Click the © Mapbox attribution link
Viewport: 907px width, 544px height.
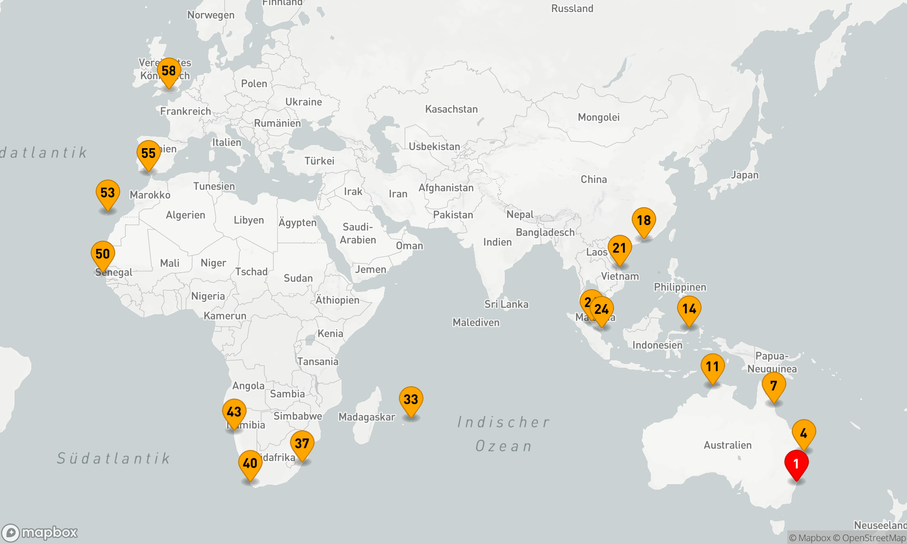click(x=809, y=538)
